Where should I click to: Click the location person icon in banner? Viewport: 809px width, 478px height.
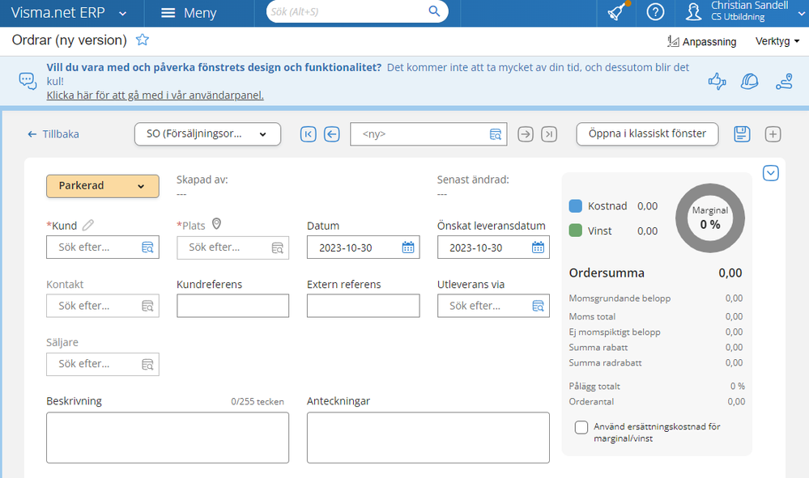click(x=784, y=81)
